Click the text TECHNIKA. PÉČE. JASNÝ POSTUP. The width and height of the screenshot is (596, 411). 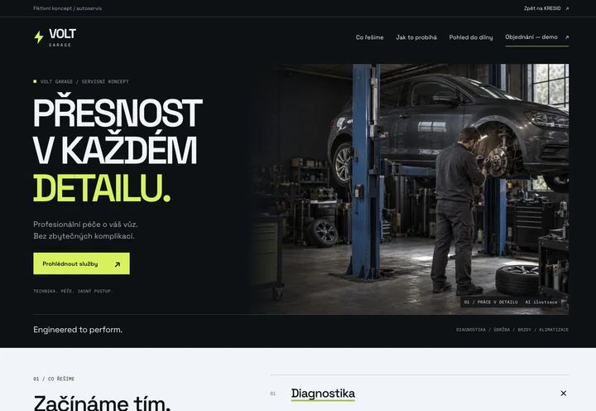(x=73, y=291)
